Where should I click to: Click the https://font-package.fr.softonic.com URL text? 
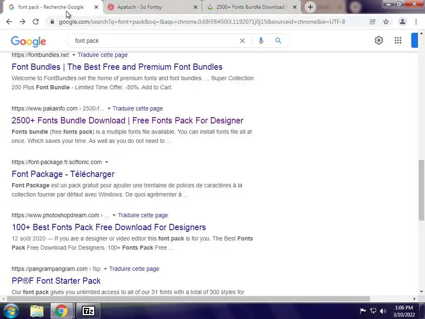click(x=56, y=162)
